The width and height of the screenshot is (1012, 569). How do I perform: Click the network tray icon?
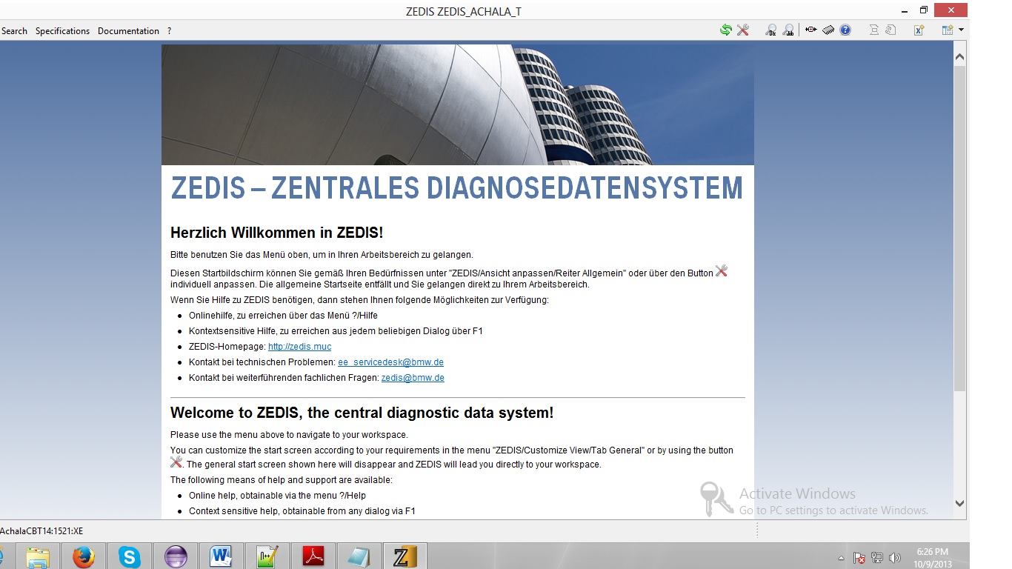click(x=877, y=558)
